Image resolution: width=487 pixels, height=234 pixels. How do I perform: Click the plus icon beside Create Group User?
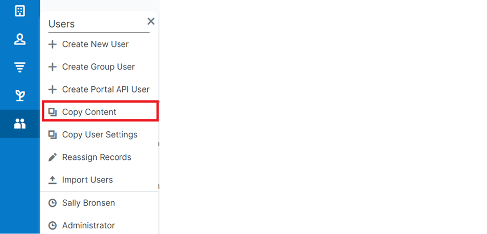point(52,67)
